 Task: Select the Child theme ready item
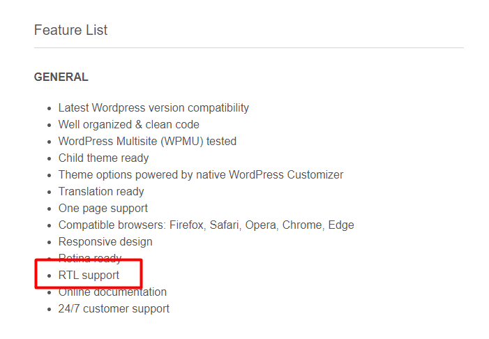coord(103,158)
